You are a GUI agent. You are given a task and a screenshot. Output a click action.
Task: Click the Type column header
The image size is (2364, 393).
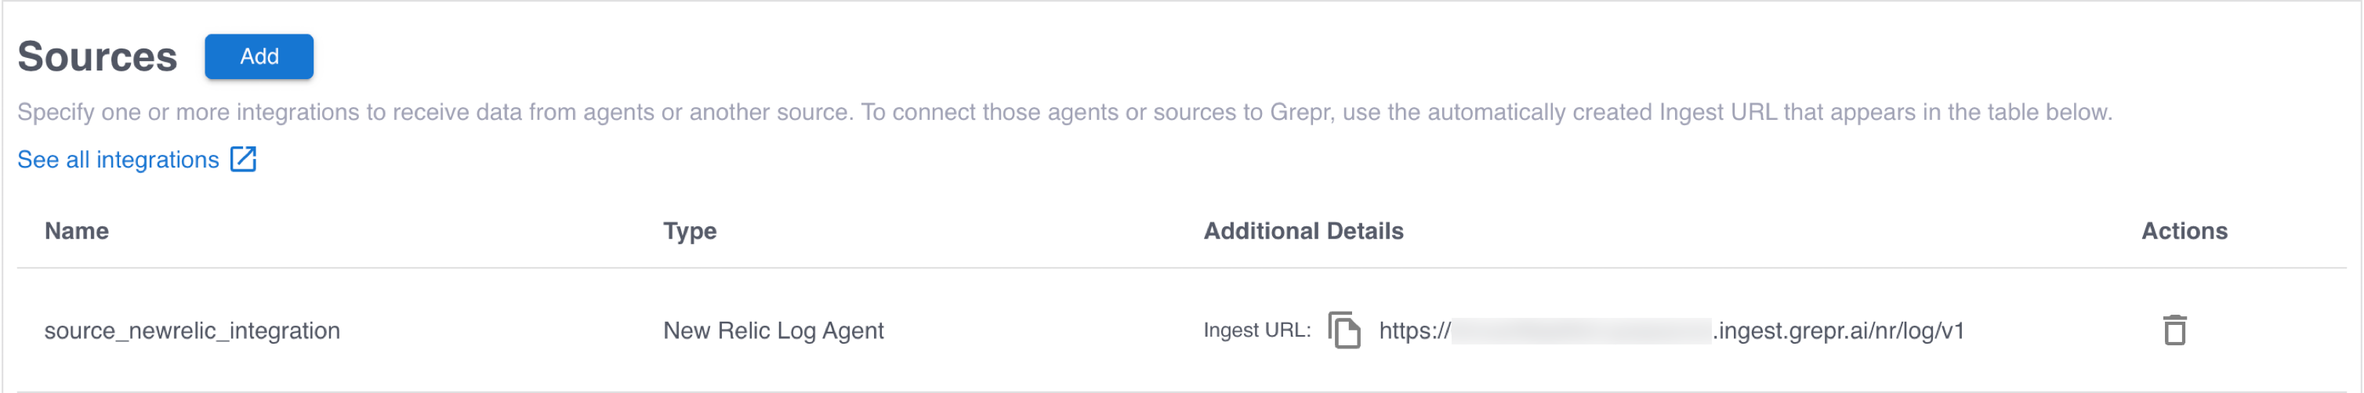click(689, 231)
